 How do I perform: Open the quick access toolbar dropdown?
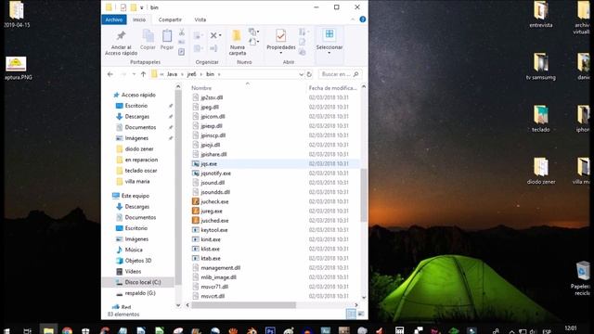pos(142,7)
